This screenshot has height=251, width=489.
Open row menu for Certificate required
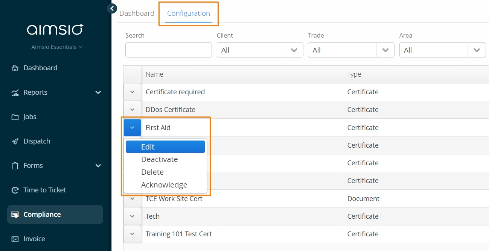pyautogui.click(x=132, y=92)
